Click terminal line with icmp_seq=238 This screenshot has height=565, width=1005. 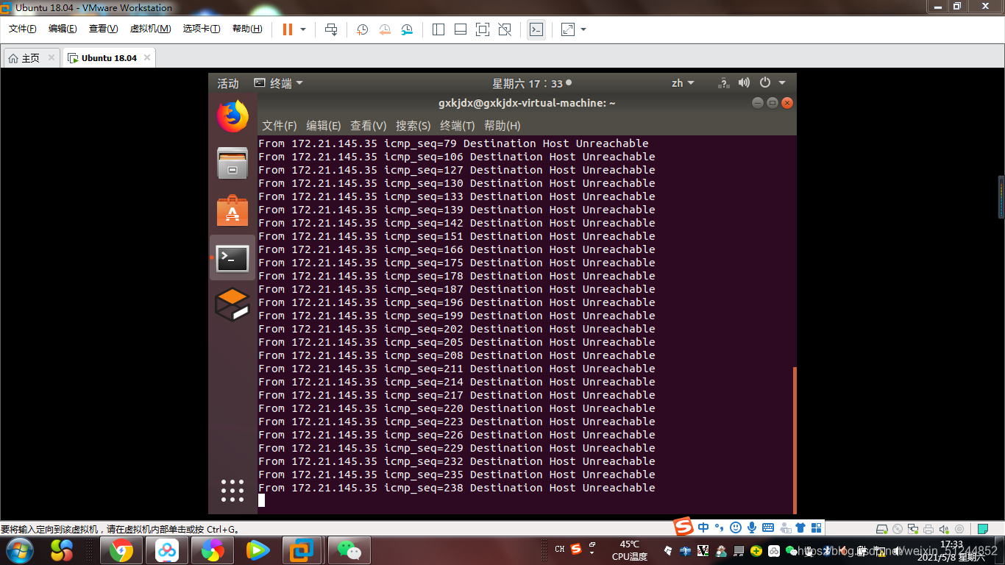tap(456, 488)
